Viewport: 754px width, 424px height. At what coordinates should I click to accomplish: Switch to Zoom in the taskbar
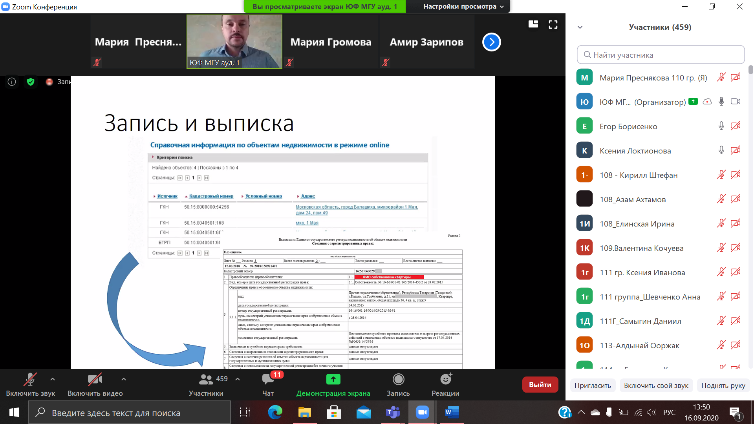[x=422, y=412]
